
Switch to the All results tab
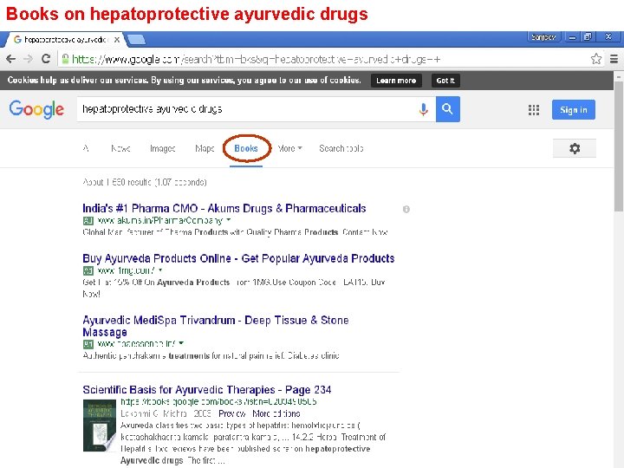pos(86,148)
